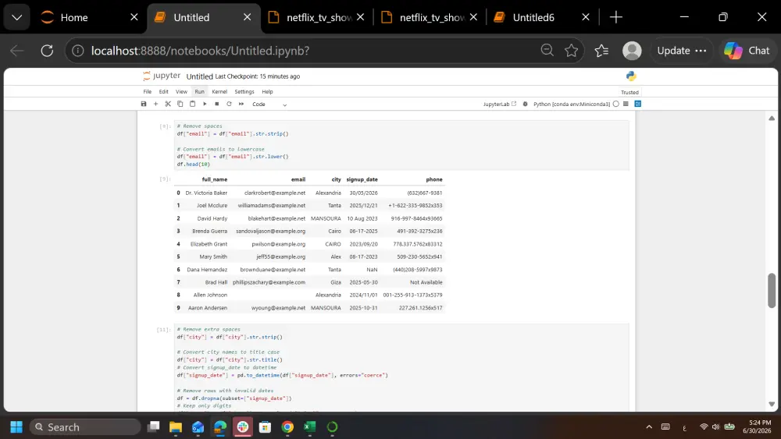Click the Jupyter logo
This screenshot has height=439, width=781.
pyautogui.click(x=162, y=76)
